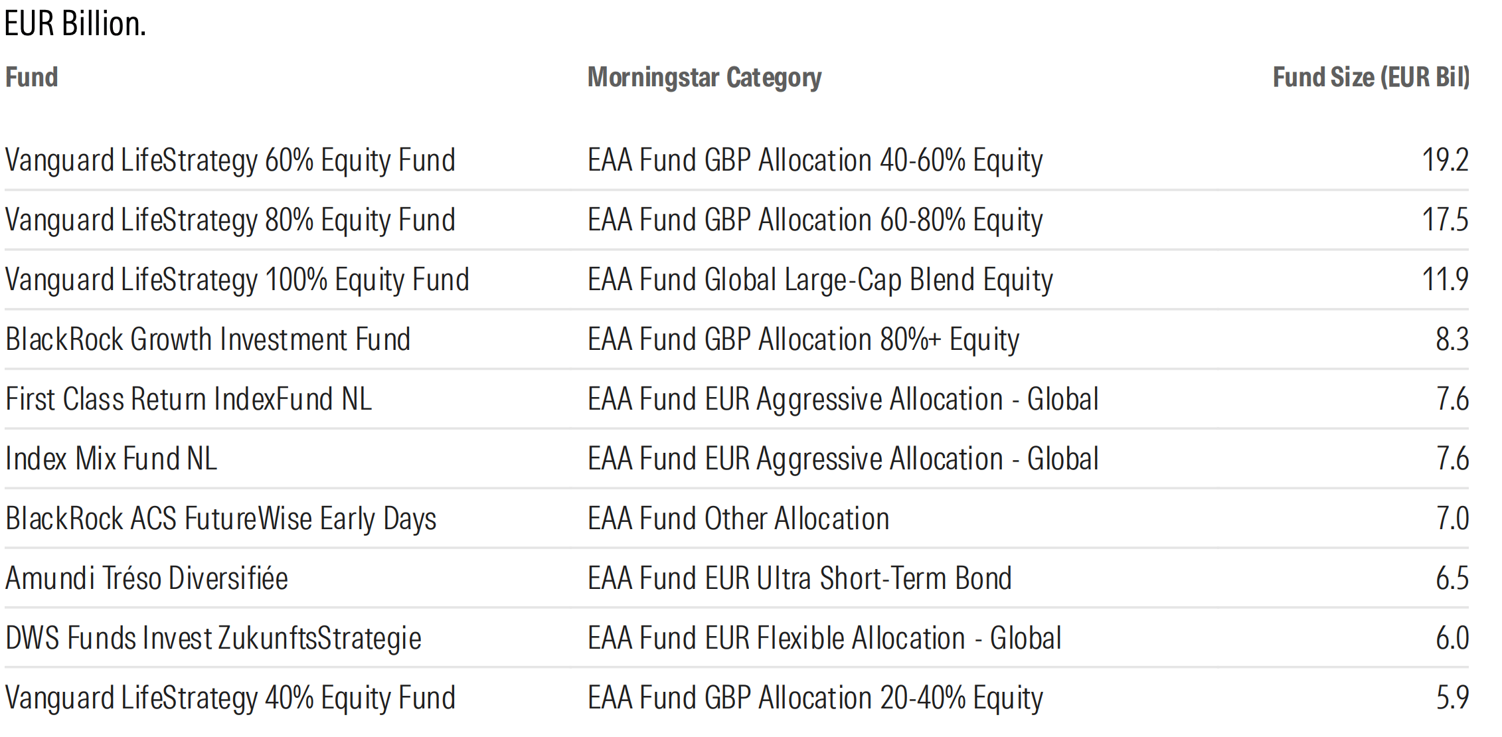Click the 19.2 fund size value
The width and height of the screenshot is (1502, 737).
1446,160
